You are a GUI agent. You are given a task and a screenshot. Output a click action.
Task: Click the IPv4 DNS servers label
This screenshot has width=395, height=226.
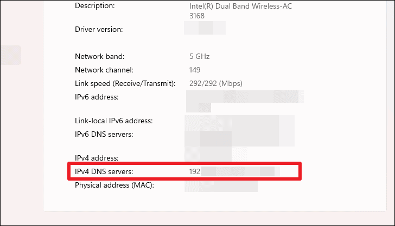pos(104,171)
